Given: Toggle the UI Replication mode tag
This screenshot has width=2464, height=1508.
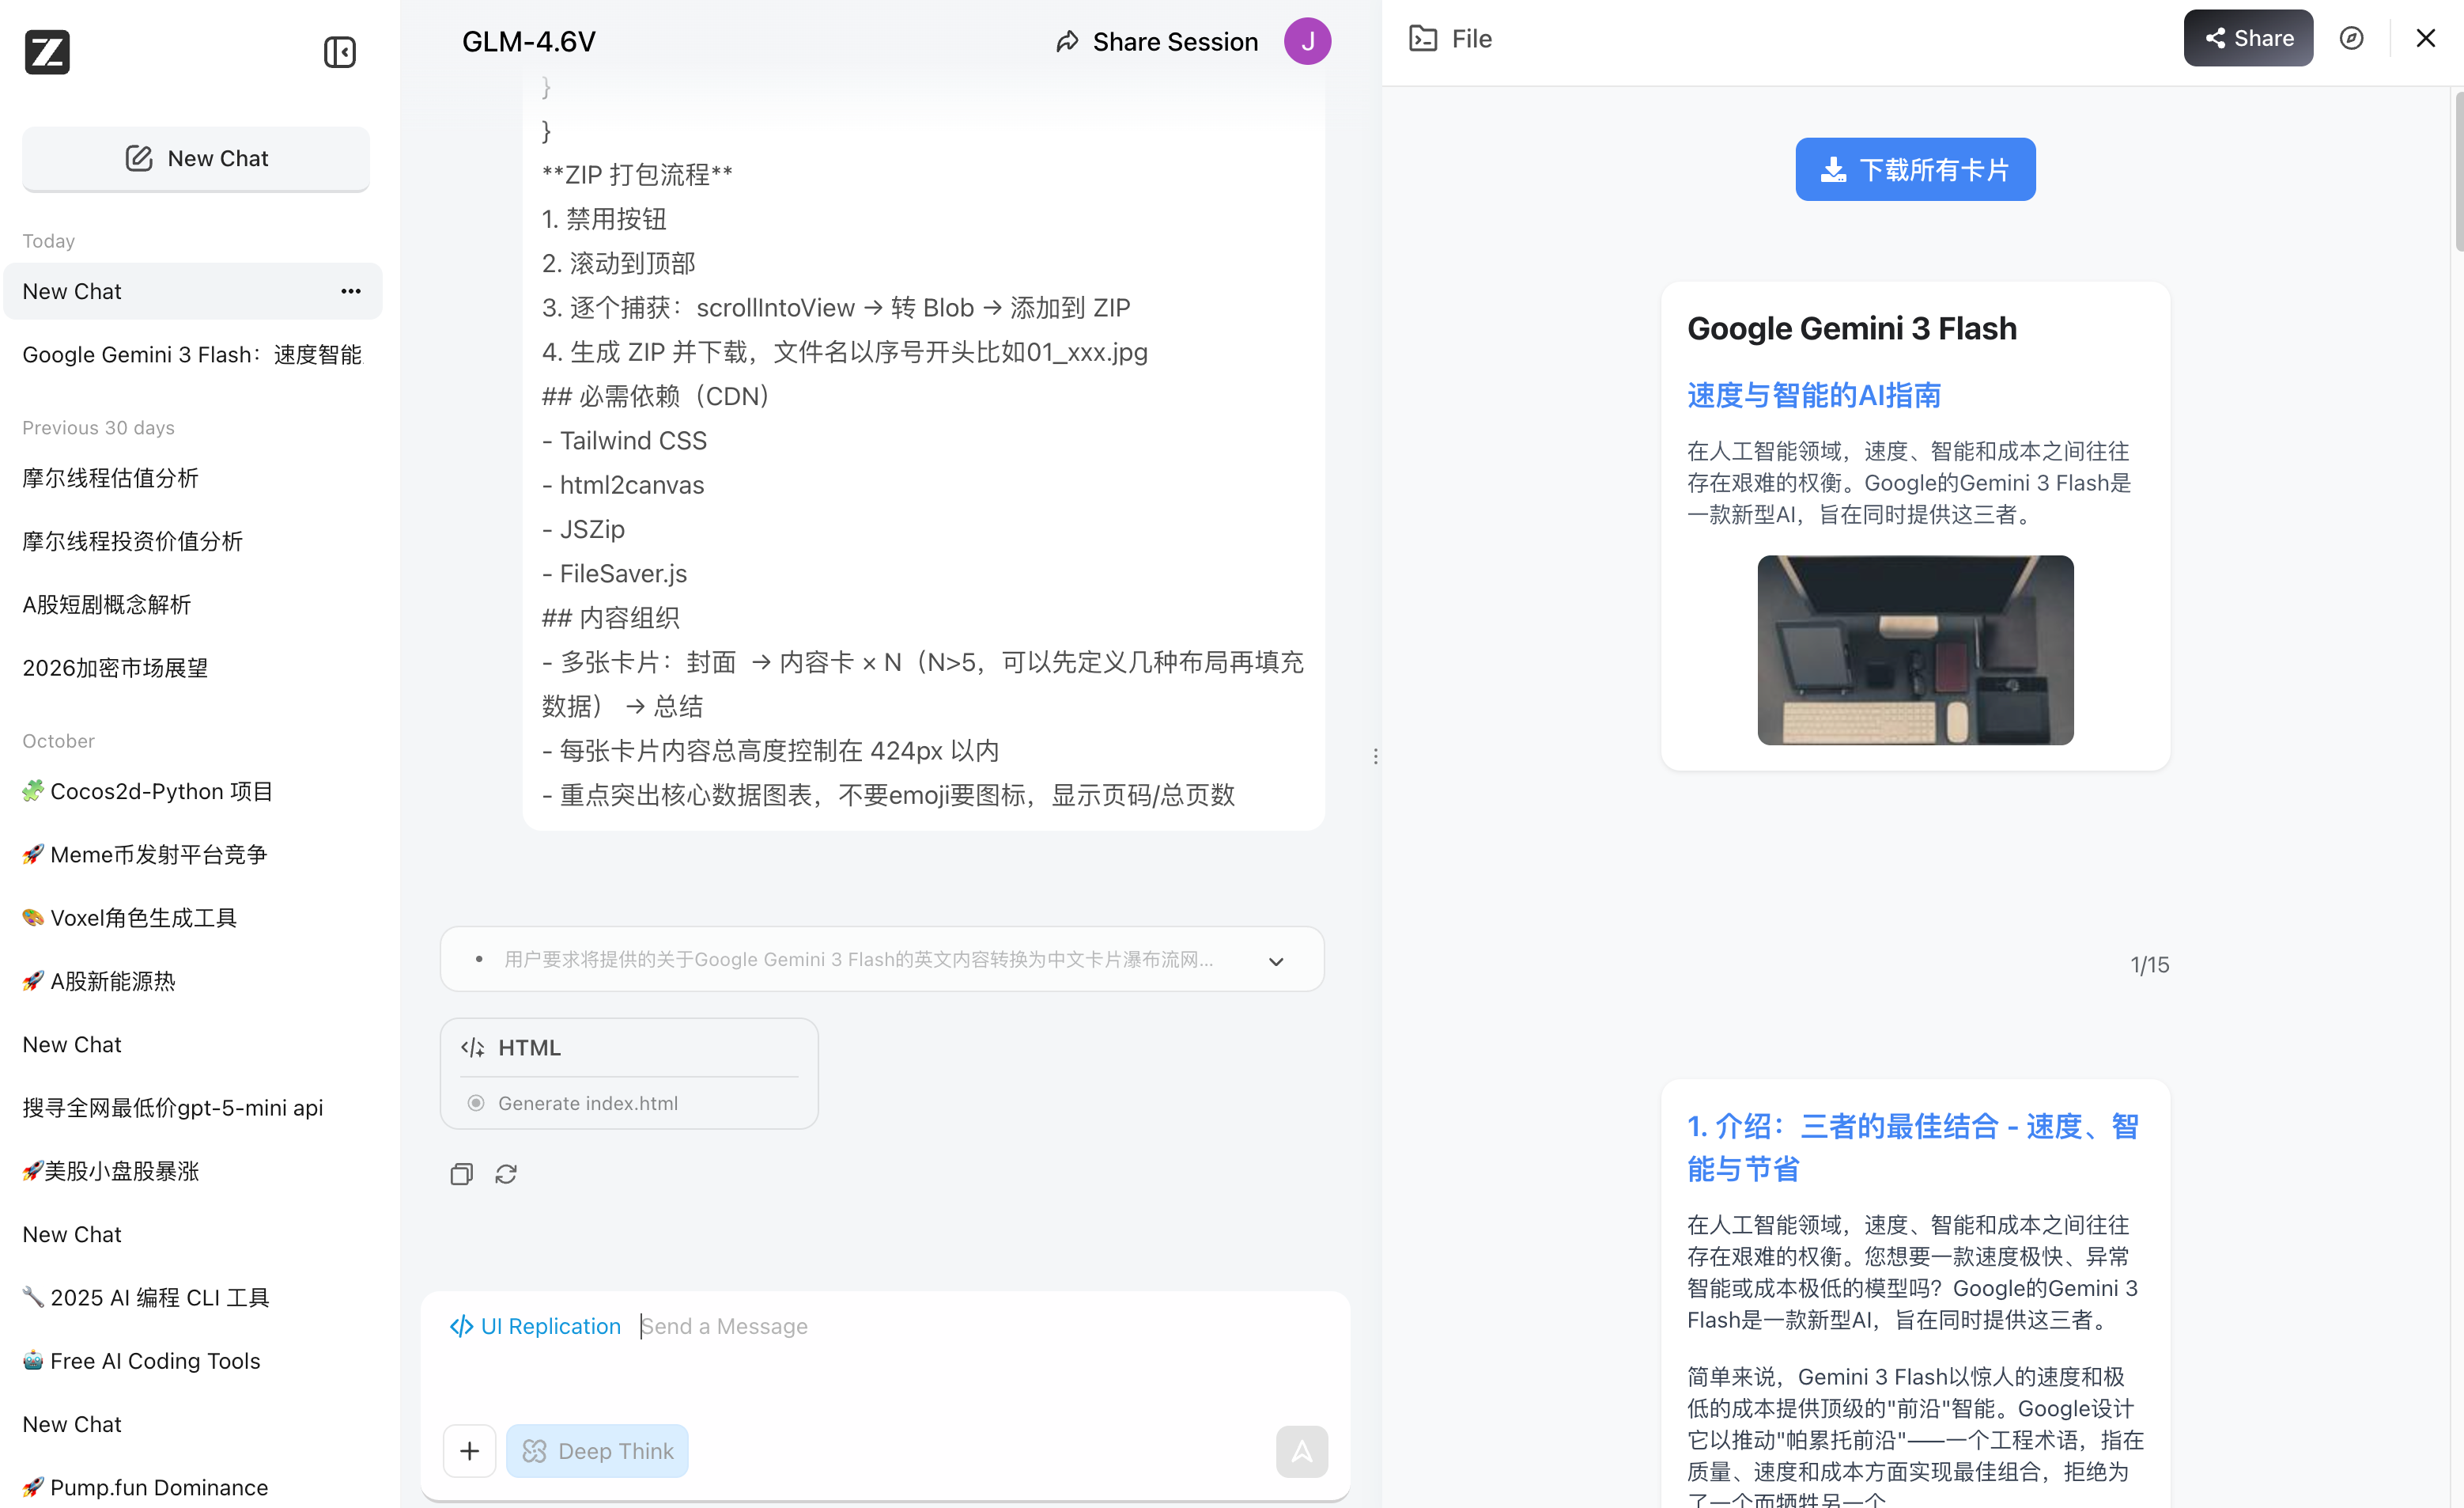Looking at the screenshot, I should pyautogui.click(x=536, y=1326).
